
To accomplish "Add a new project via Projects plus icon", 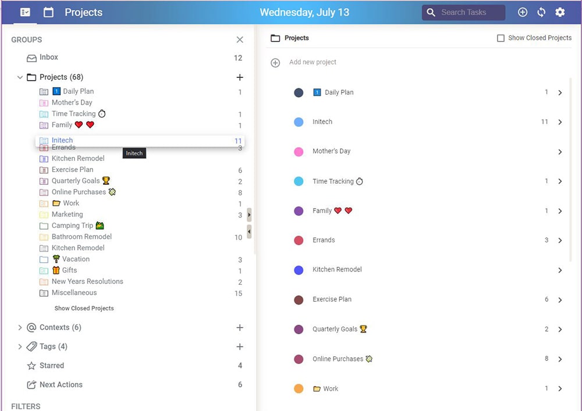I will pos(239,77).
